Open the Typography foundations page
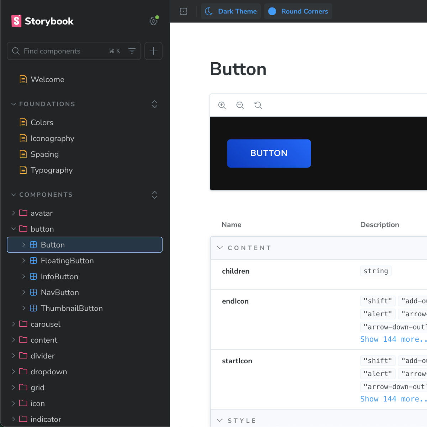Image resolution: width=427 pixels, height=427 pixels. [52, 170]
